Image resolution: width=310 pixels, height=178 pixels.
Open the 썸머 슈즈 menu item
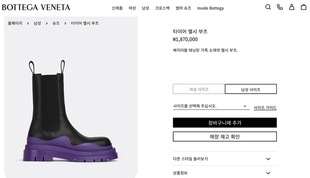point(183,8)
